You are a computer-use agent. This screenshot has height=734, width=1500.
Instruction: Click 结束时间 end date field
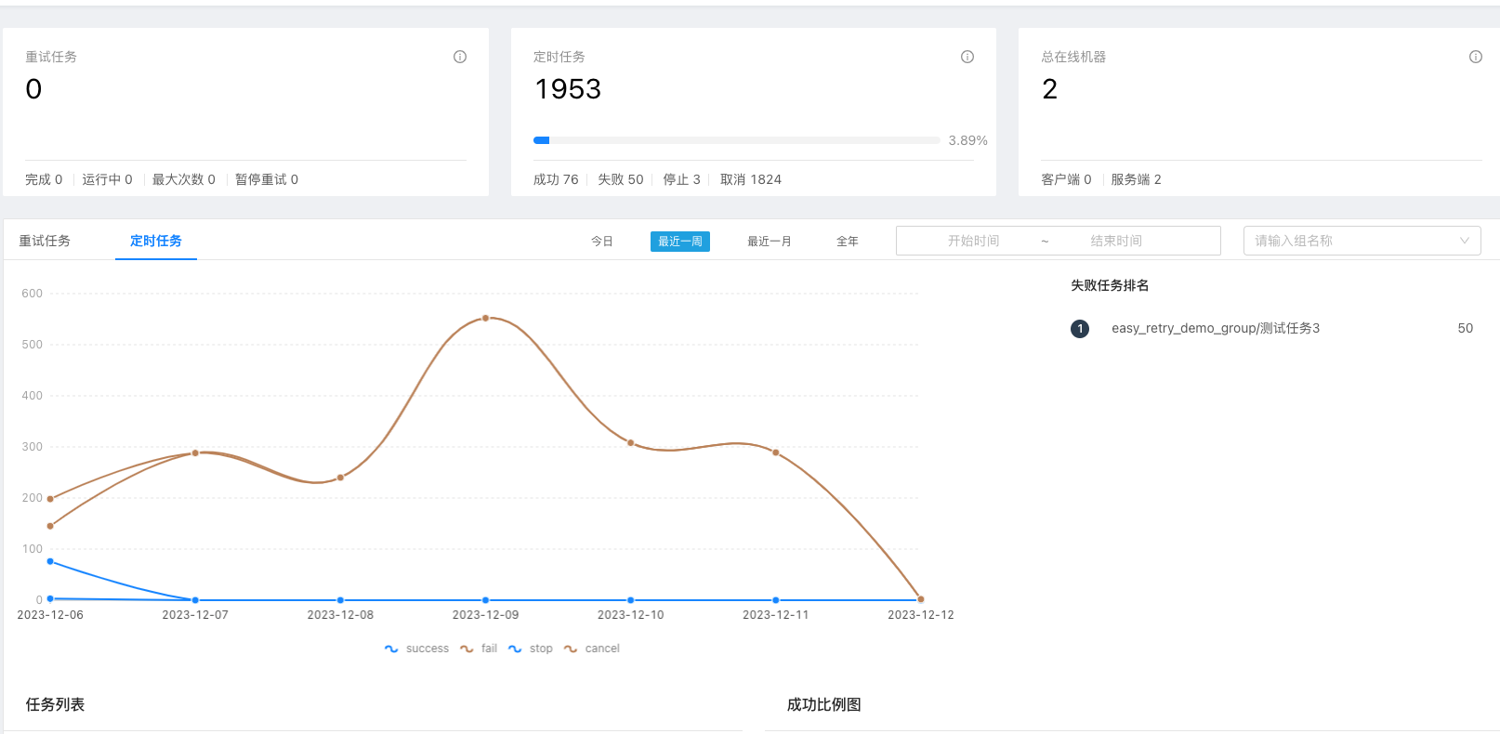1116,241
